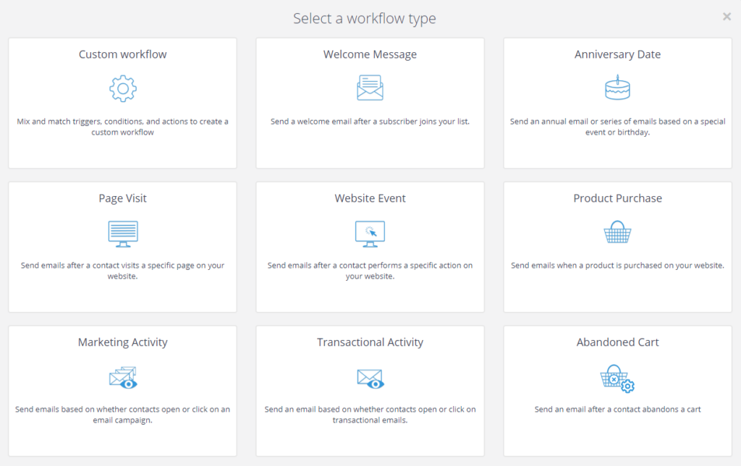Image resolution: width=741 pixels, height=466 pixels.
Task: Select description mentioning "click on an email campaign"
Action: [123, 415]
